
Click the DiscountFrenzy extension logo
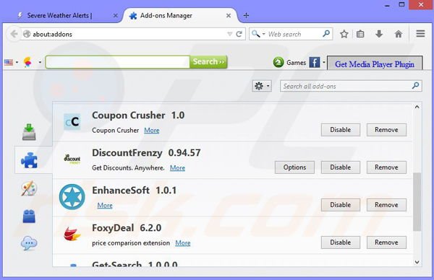72,159
